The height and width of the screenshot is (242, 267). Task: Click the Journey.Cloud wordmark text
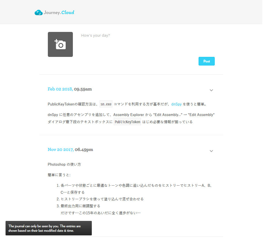click(x=59, y=12)
